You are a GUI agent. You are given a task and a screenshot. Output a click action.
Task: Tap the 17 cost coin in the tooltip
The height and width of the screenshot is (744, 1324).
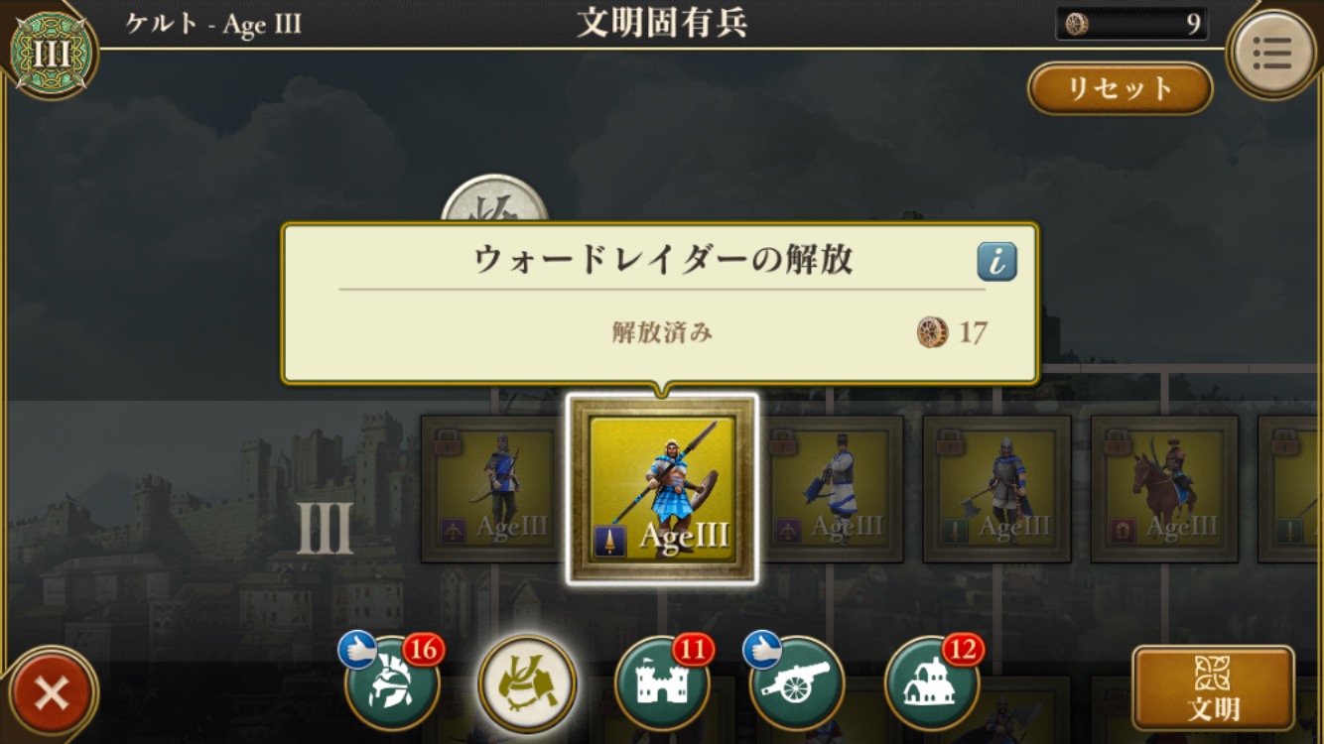[x=952, y=332]
